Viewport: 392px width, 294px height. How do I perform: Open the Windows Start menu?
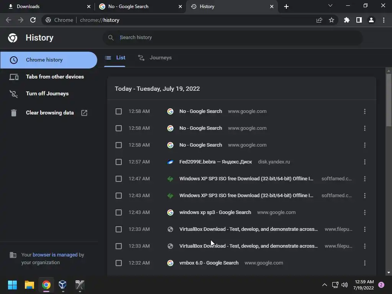(x=12, y=285)
